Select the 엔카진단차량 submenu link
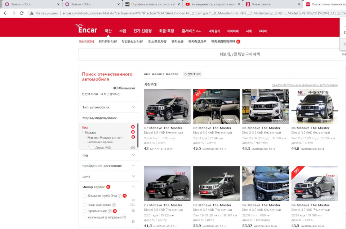Viewport: 346px width, 229px height. [x=108, y=41]
